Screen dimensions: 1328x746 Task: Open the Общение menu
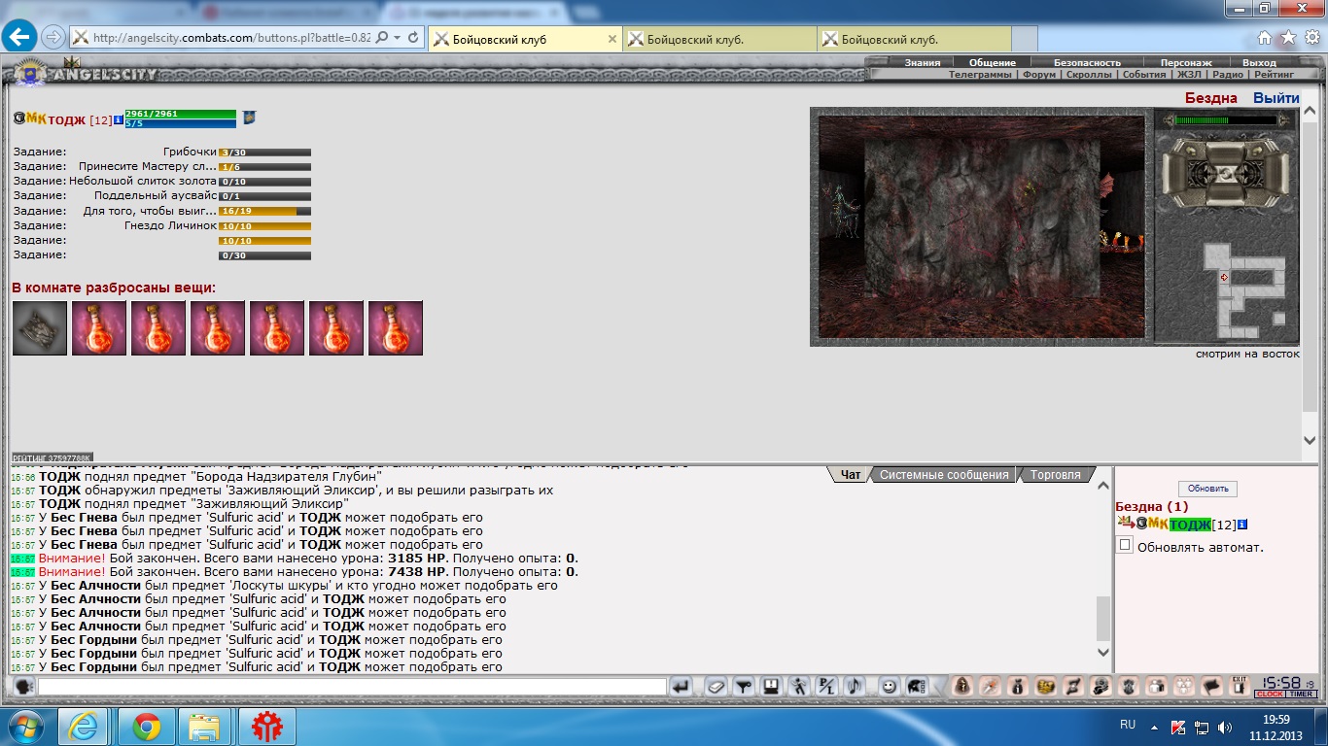point(993,62)
